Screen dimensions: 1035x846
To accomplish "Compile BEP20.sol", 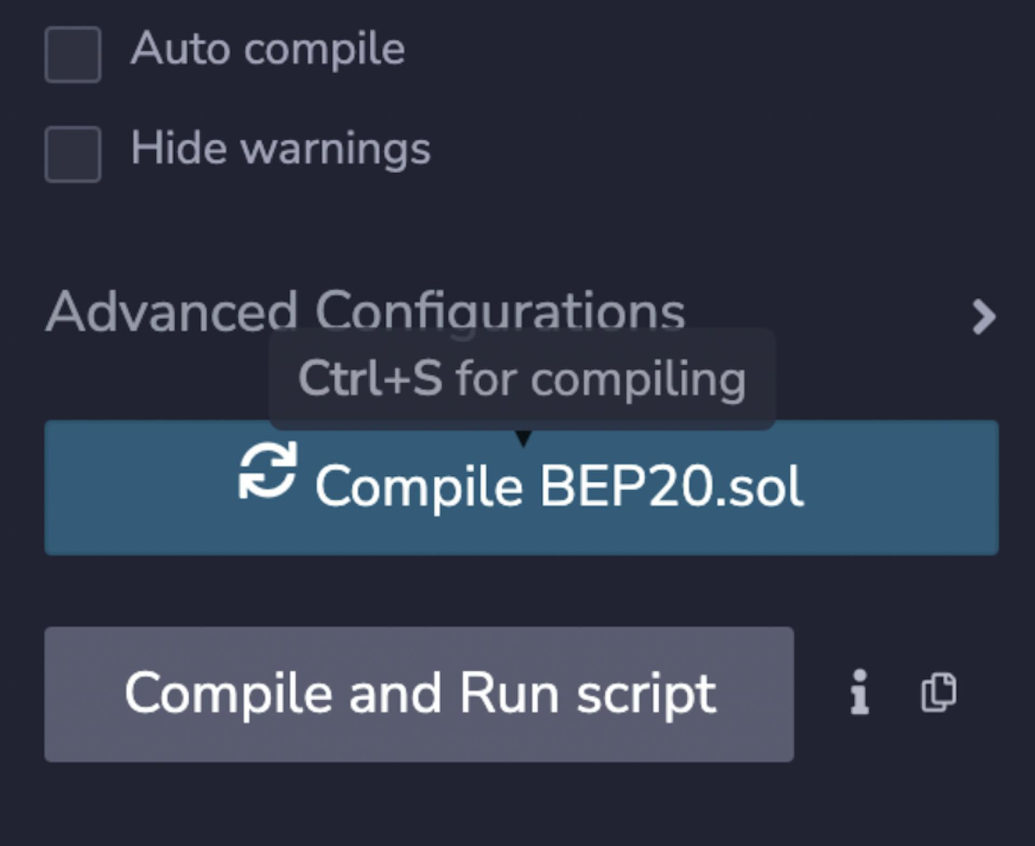I will pyautogui.click(x=521, y=488).
